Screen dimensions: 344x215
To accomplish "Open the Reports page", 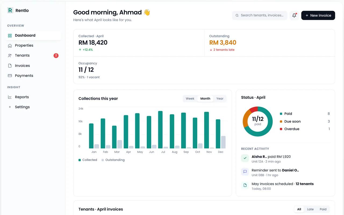I will click(33, 97).
